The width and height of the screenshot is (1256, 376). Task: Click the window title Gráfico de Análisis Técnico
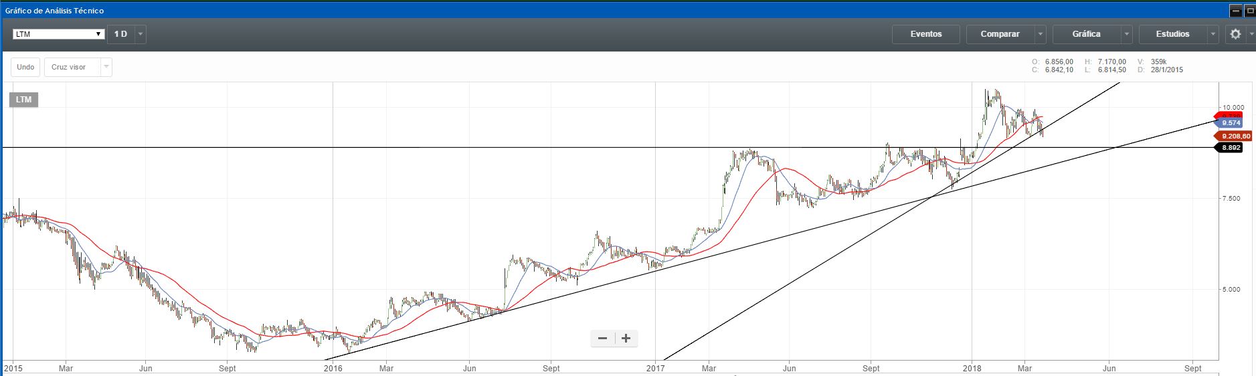54,11
